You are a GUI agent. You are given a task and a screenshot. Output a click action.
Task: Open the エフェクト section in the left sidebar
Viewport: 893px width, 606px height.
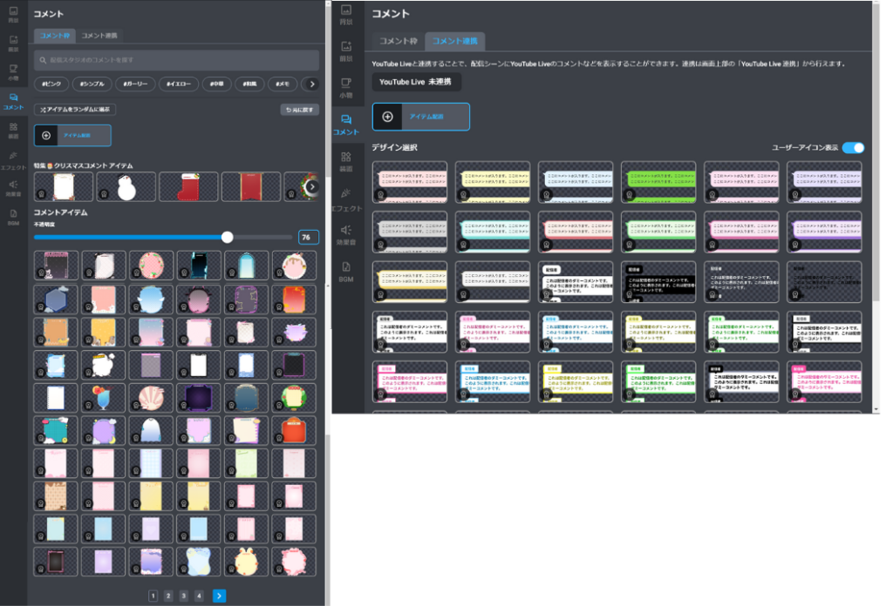(13, 158)
